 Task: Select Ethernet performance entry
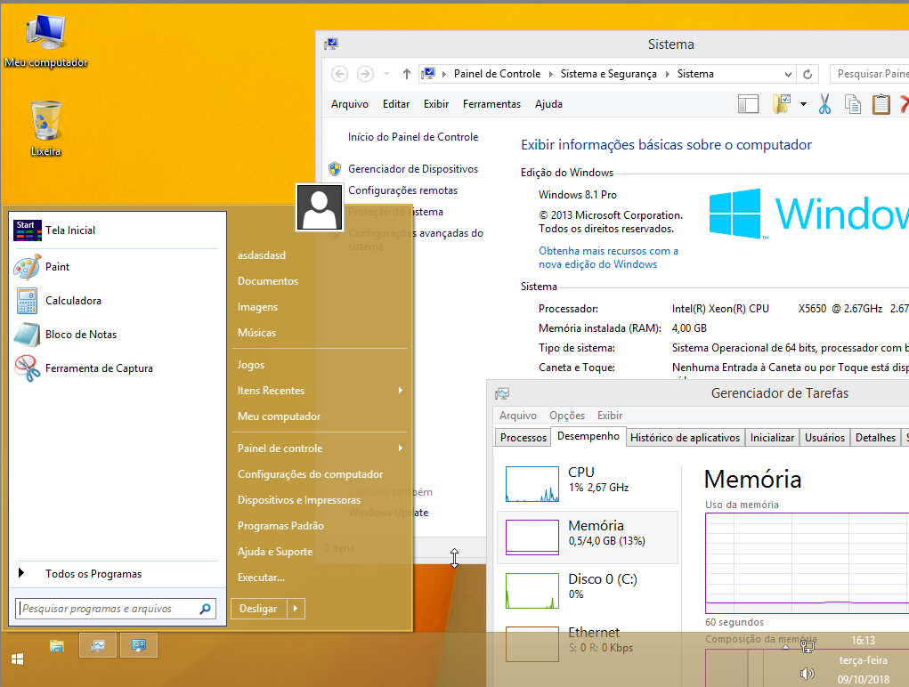[x=588, y=644]
